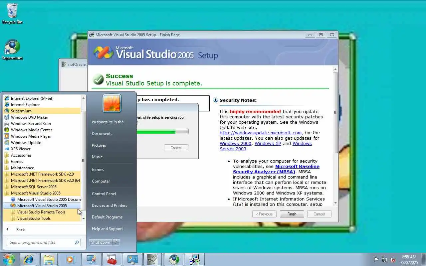Open the Shut down options arrow
The width and height of the screenshot is (426, 266).
(x=116, y=242)
